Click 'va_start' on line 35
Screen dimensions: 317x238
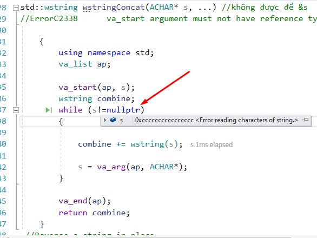click(78, 87)
